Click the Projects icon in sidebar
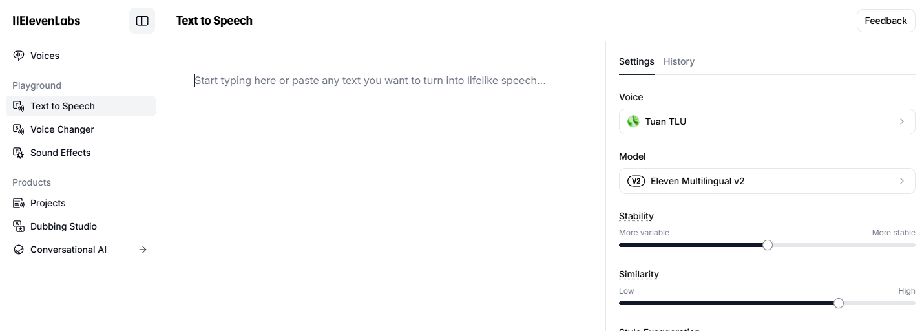Viewport: 922px width, 331px height. [x=19, y=203]
